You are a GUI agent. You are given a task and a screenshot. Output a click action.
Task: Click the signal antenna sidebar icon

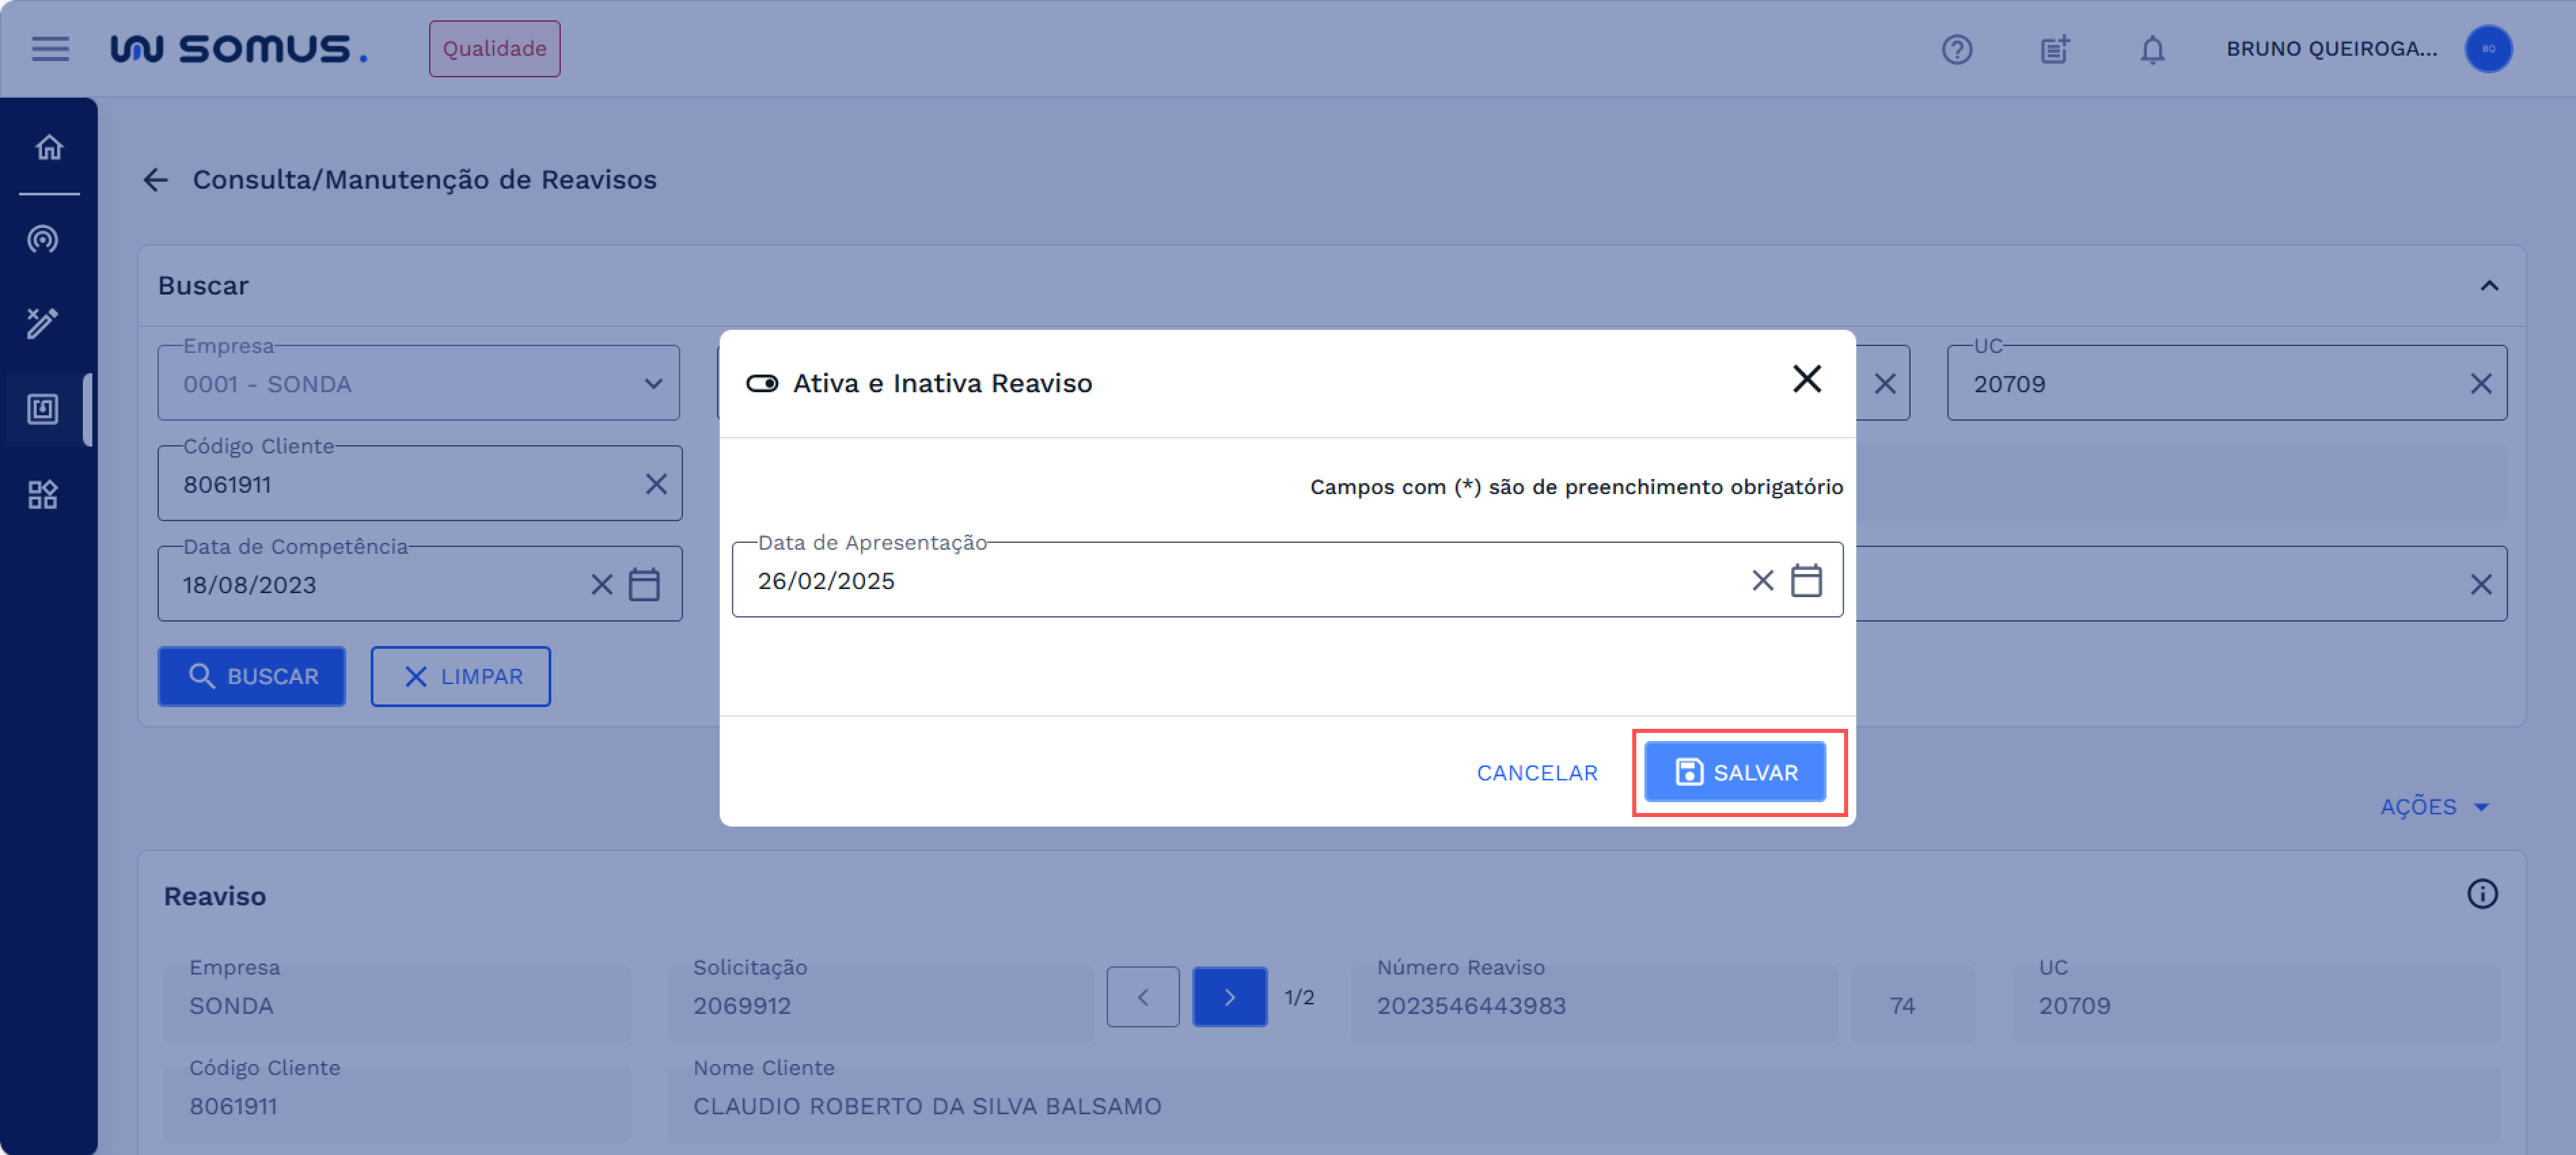click(x=43, y=240)
